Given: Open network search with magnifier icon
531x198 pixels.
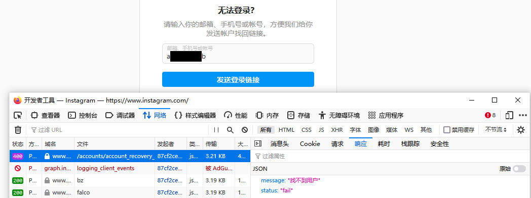Looking at the screenshot, I should coord(230,130).
